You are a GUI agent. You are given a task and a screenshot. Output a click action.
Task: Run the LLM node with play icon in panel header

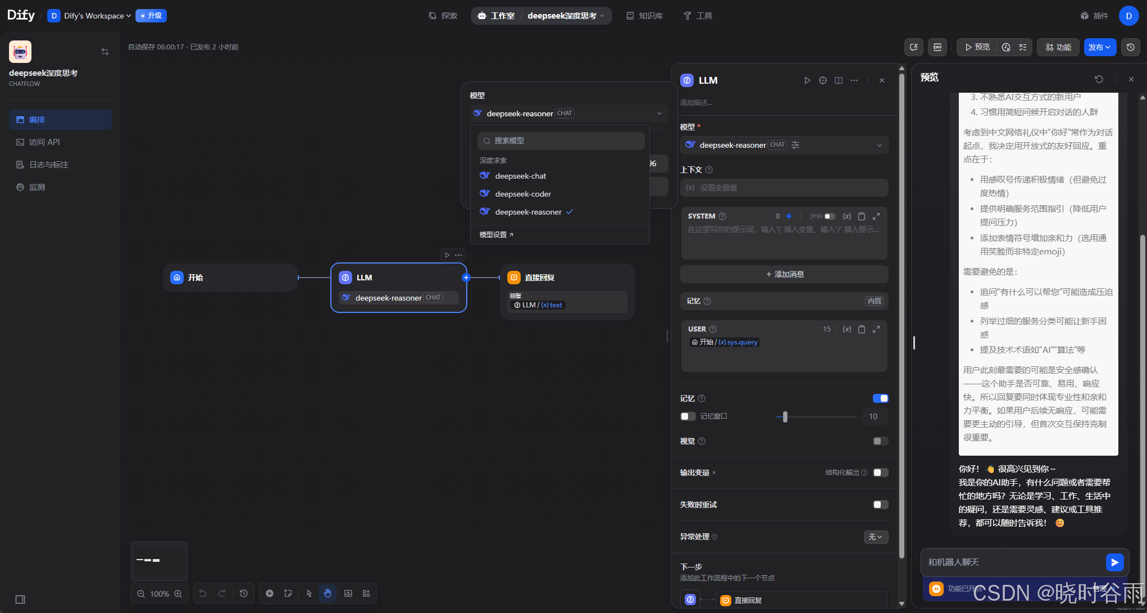click(807, 80)
